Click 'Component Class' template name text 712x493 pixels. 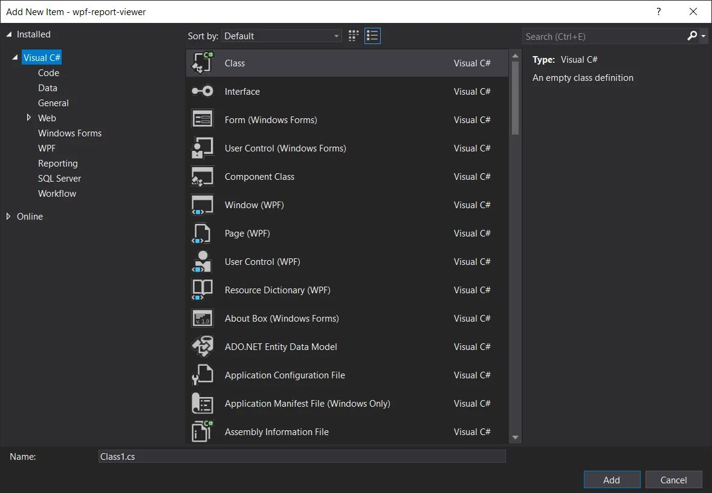pos(259,176)
